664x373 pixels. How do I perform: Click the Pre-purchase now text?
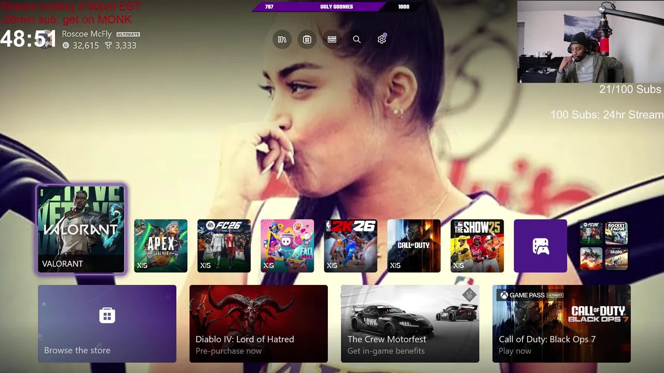coord(229,351)
